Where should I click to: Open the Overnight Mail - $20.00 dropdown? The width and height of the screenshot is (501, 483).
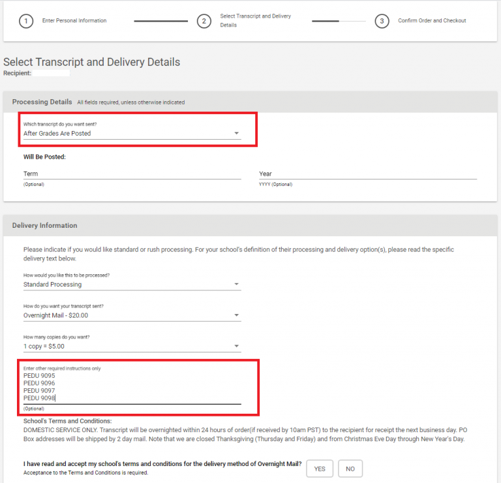tap(132, 315)
